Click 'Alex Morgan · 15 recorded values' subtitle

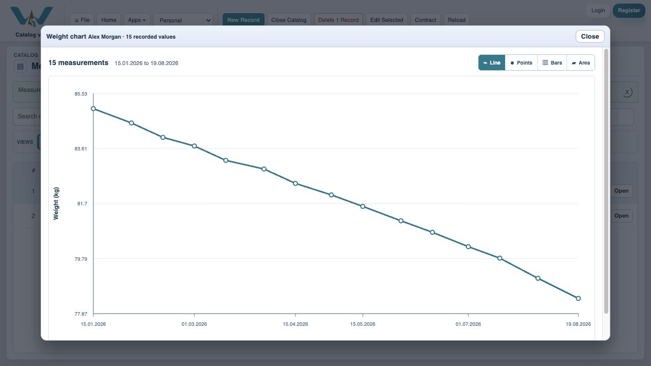132,37
